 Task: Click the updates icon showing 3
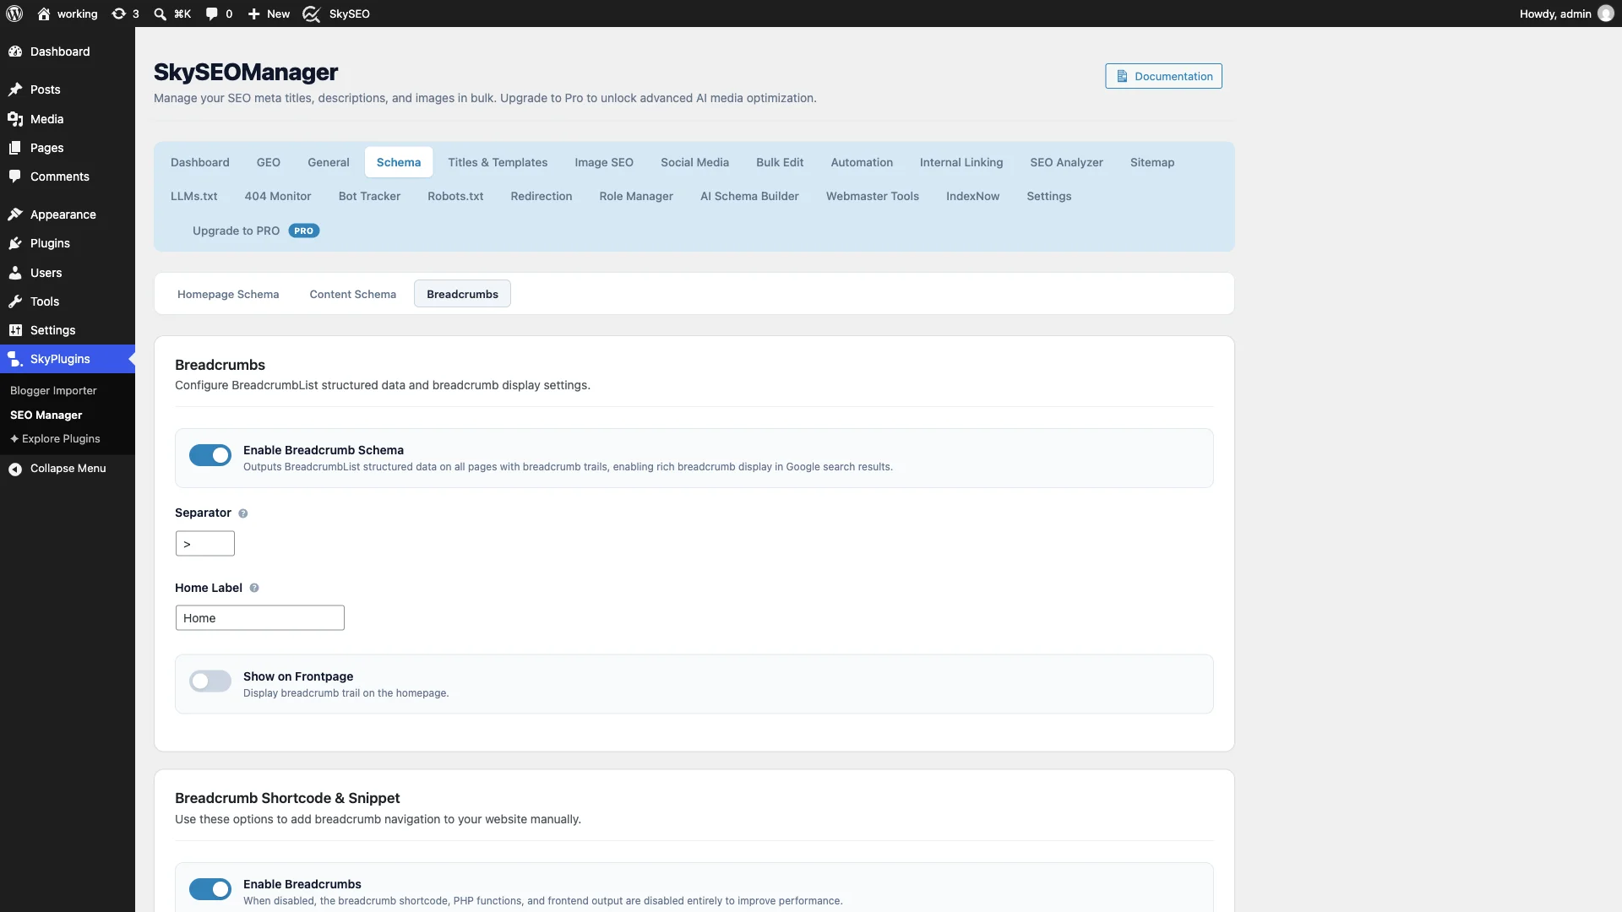pos(119,14)
